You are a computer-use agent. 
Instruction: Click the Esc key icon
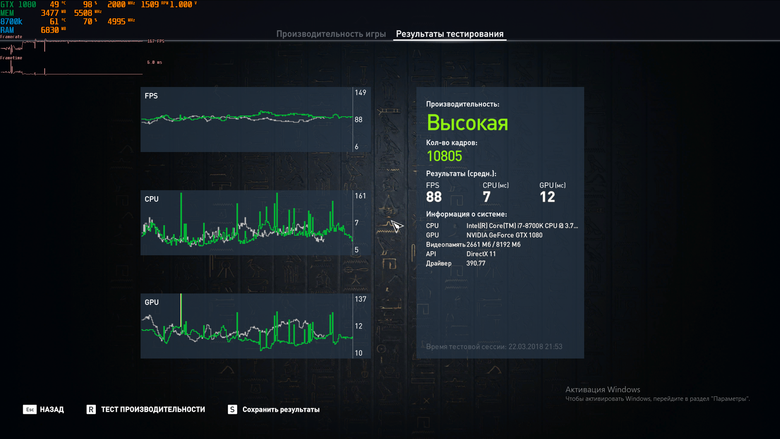(x=30, y=409)
